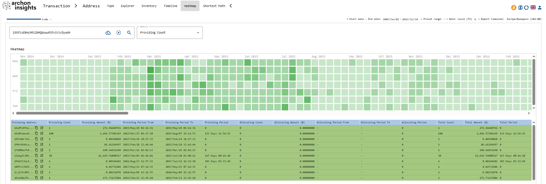Change language via UK flag icon
The width and height of the screenshot is (546, 184).
pyautogui.click(x=533, y=8)
